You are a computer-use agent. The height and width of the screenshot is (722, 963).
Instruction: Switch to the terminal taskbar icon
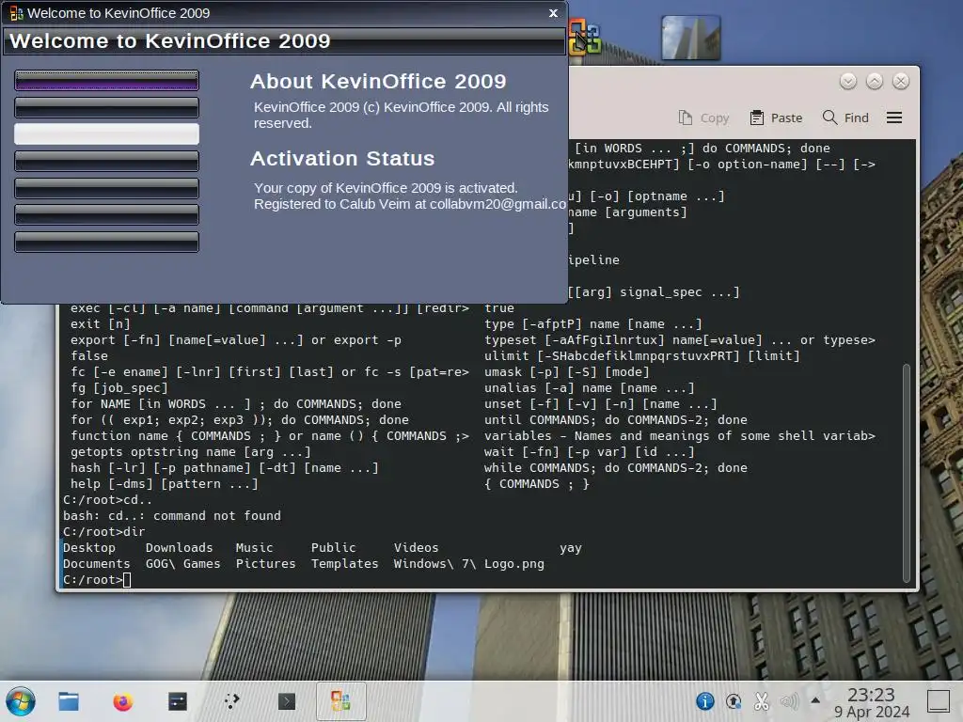click(286, 701)
